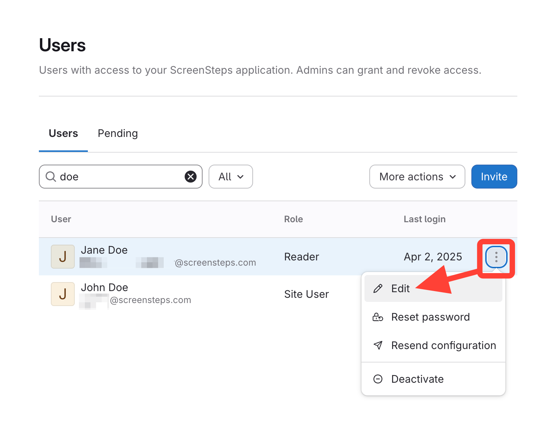The image size is (542, 422).
Task: Click the paper plane Resend icon
Action: pos(378,345)
